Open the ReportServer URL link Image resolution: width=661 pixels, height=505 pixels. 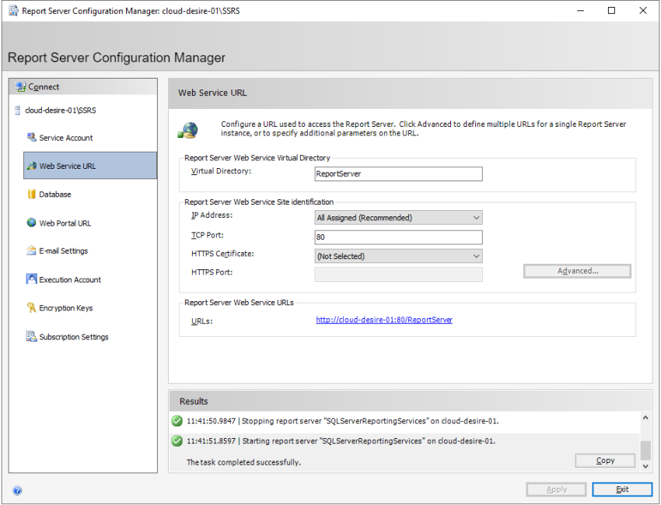point(383,320)
